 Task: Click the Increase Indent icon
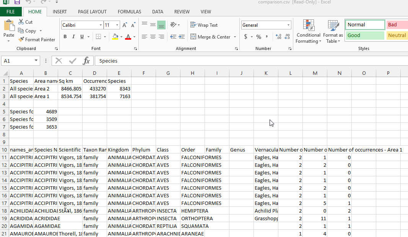[182, 37]
